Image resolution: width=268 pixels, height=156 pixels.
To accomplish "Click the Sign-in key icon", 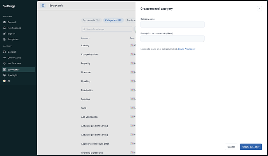I will 4,34.
